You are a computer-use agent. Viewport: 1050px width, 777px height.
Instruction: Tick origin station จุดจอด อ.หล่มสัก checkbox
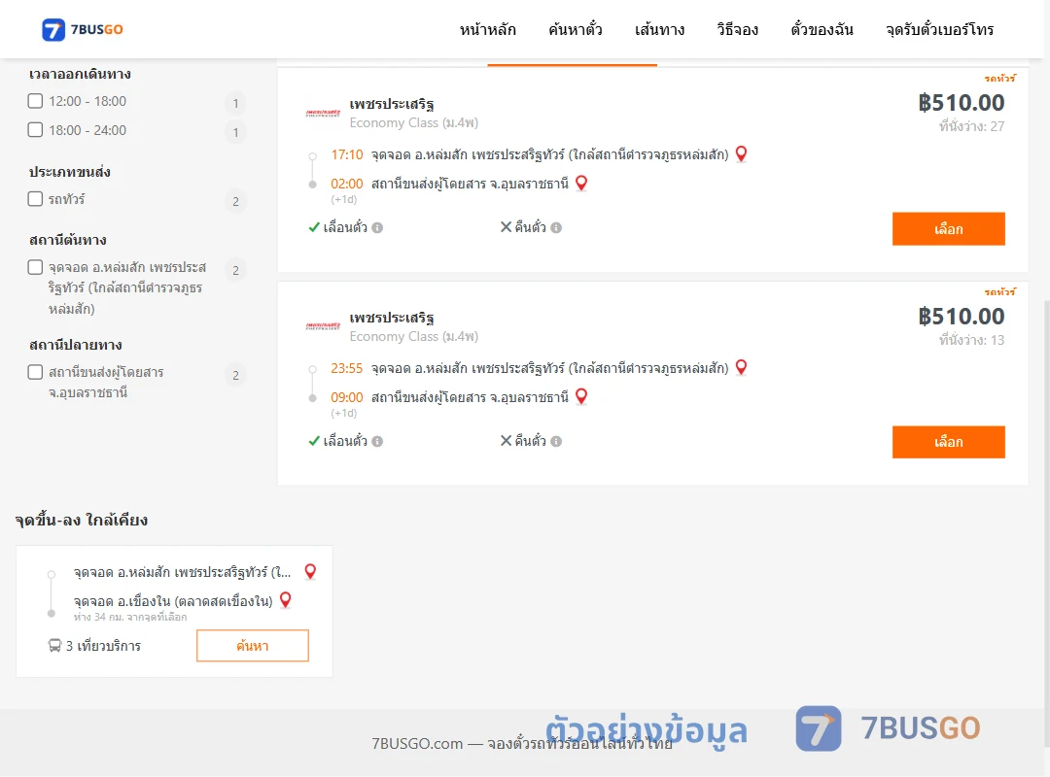(36, 267)
